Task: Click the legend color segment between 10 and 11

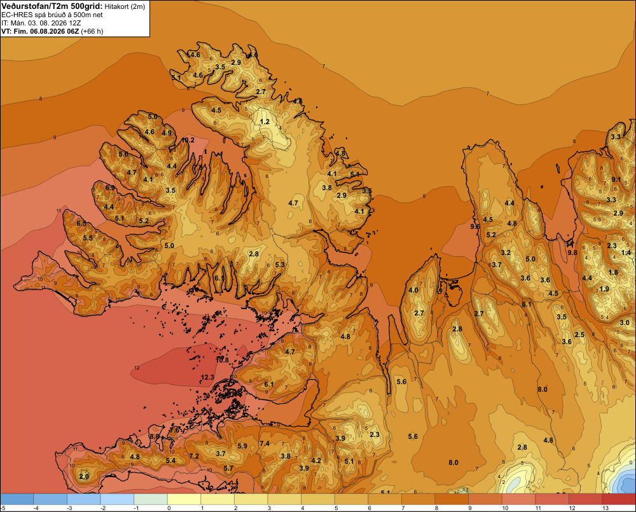Action: (x=518, y=499)
